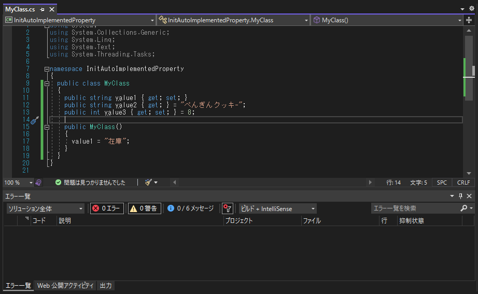Click the clear filters funnel icon
The height and width of the screenshot is (294, 478).
pyautogui.click(x=228, y=208)
